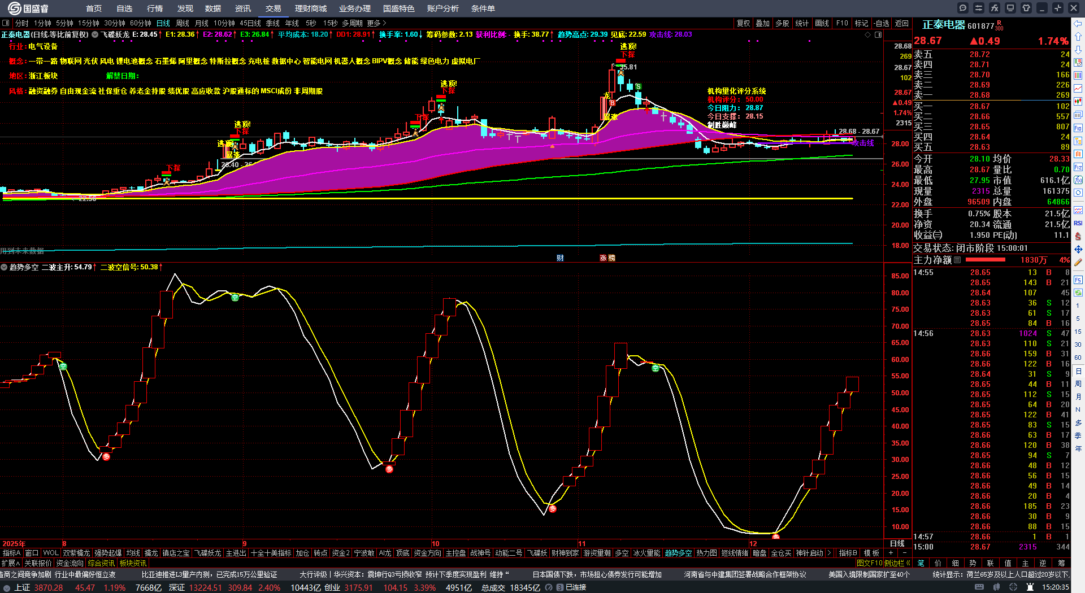Expand the 趋势多空 indicator options
Image resolution: width=1085 pixels, height=593 pixels.
pos(5,267)
